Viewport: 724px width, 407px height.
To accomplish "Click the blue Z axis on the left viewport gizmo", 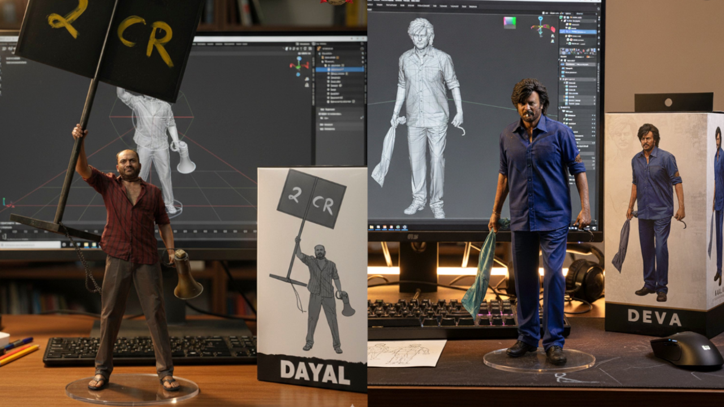I will click(x=300, y=59).
